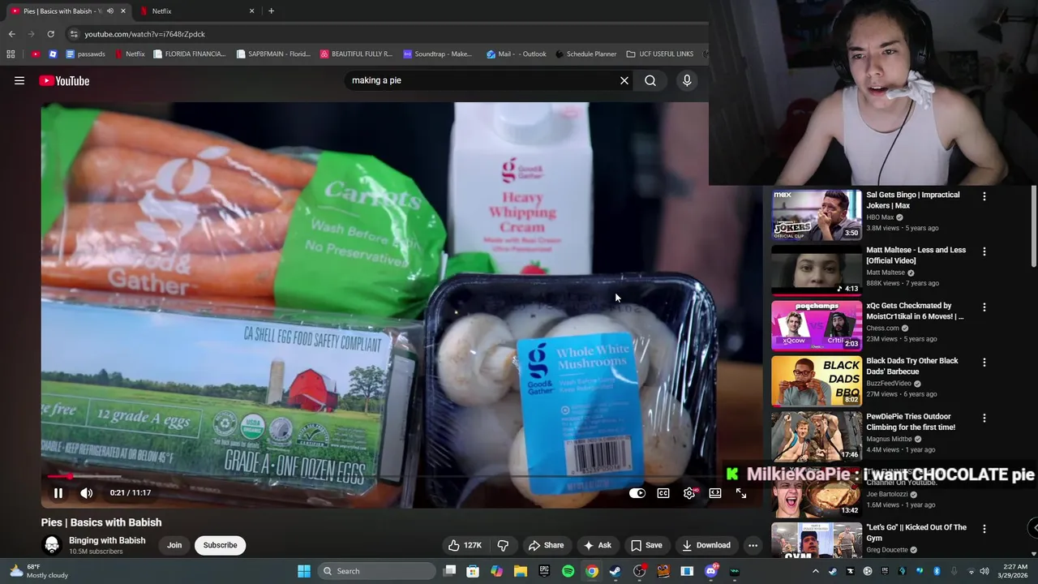Viewport: 1038px width, 584px height.
Task: Open more actions three-dot menu under video
Action: click(x=753, y=545)
